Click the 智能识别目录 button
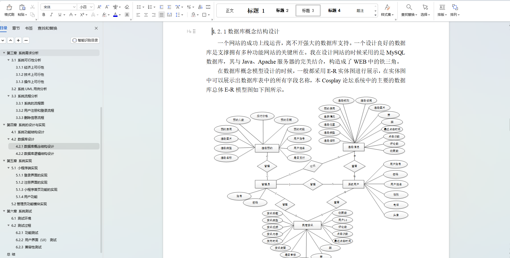 coord(85,40)
